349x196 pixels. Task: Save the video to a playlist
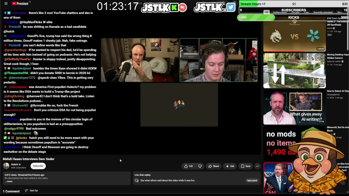tap(245, 166)
